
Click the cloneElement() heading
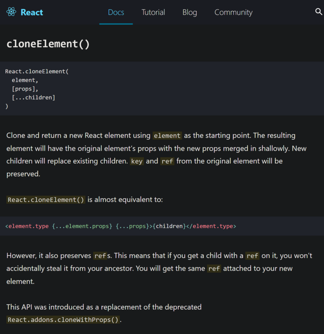[48, 44]
